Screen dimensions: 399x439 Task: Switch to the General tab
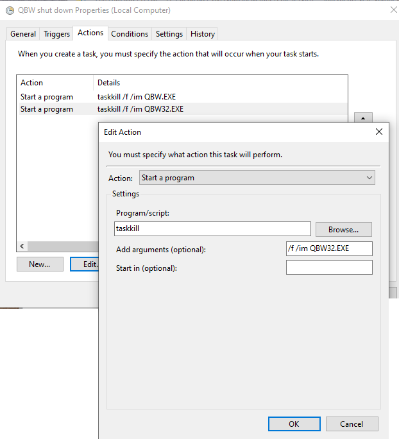point(23,34)
